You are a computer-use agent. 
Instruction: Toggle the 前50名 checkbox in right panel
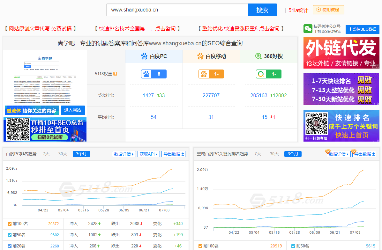tap(293, 246)
